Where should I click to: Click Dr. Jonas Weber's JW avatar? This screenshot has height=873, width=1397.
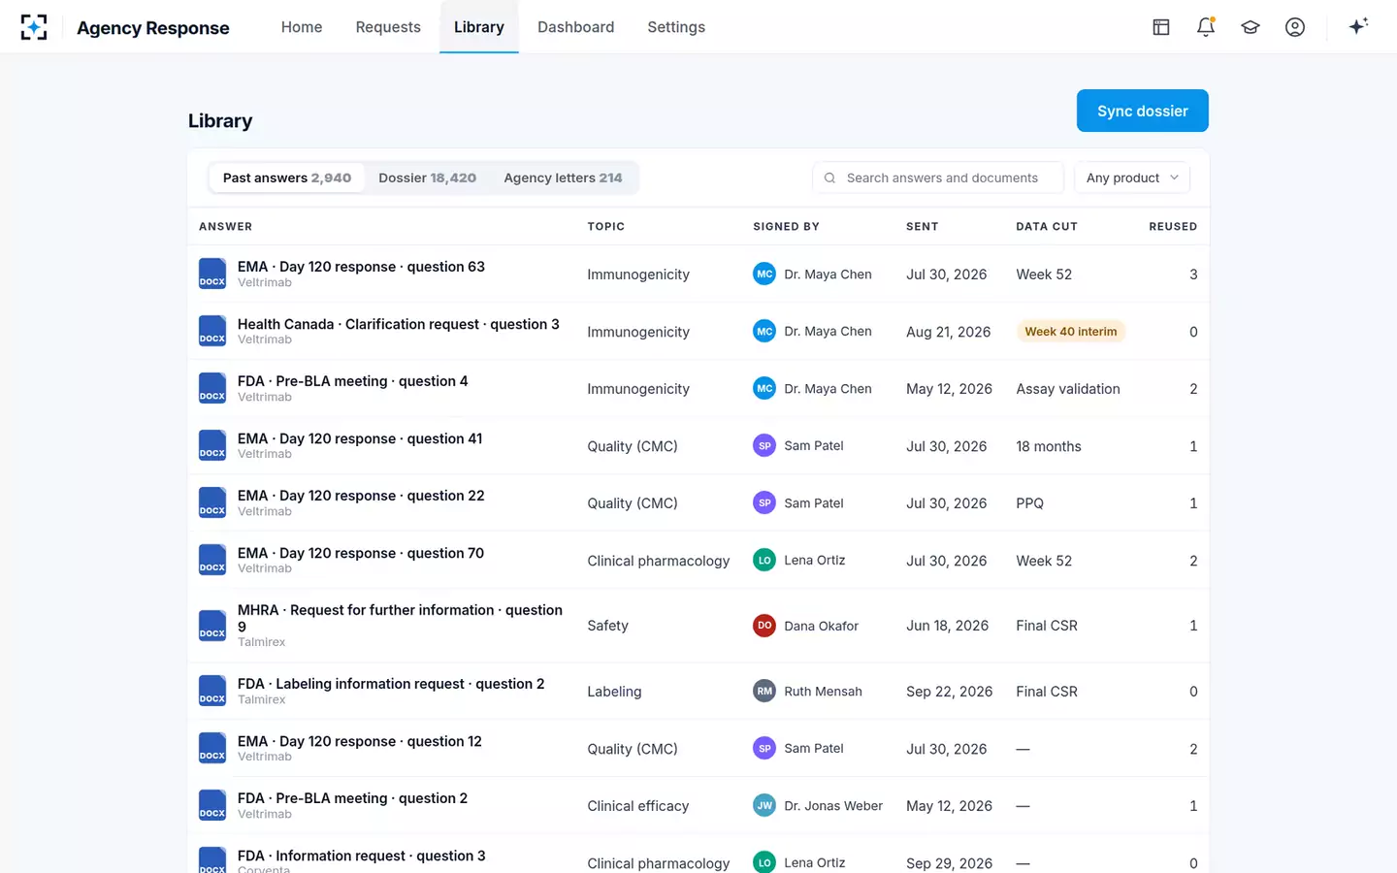click(764, 805)
